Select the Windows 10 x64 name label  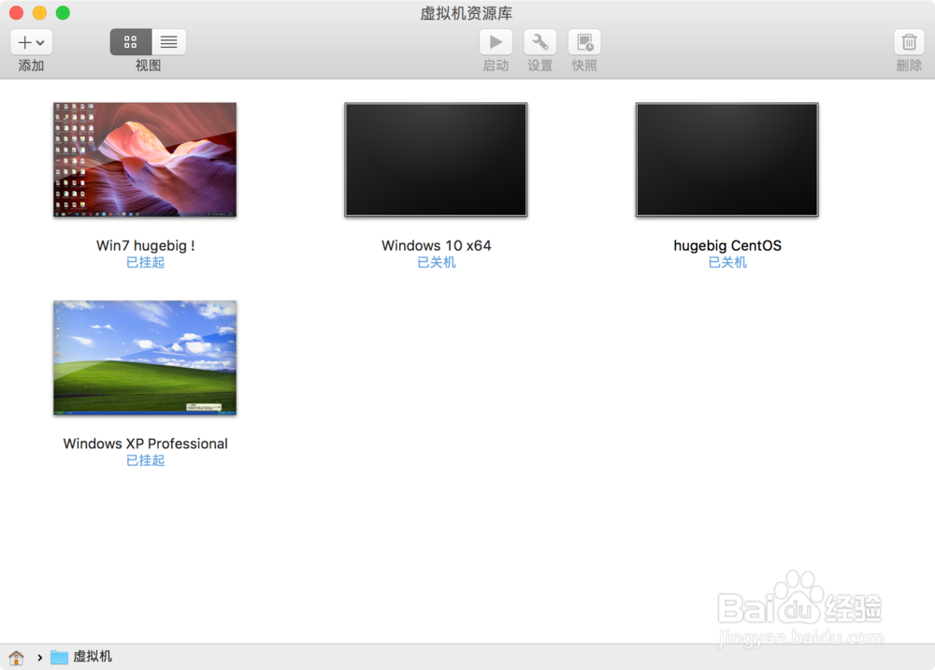tap(436, 245)
